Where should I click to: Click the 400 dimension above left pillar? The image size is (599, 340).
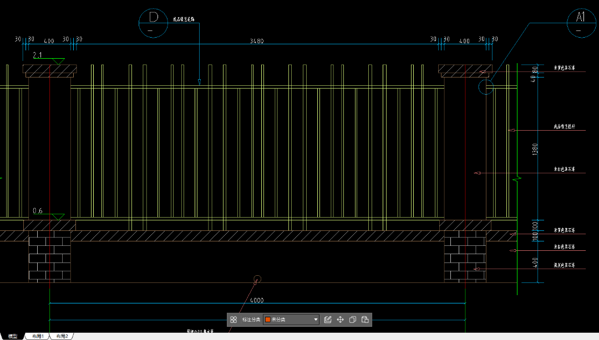click(x=49, y=41)
